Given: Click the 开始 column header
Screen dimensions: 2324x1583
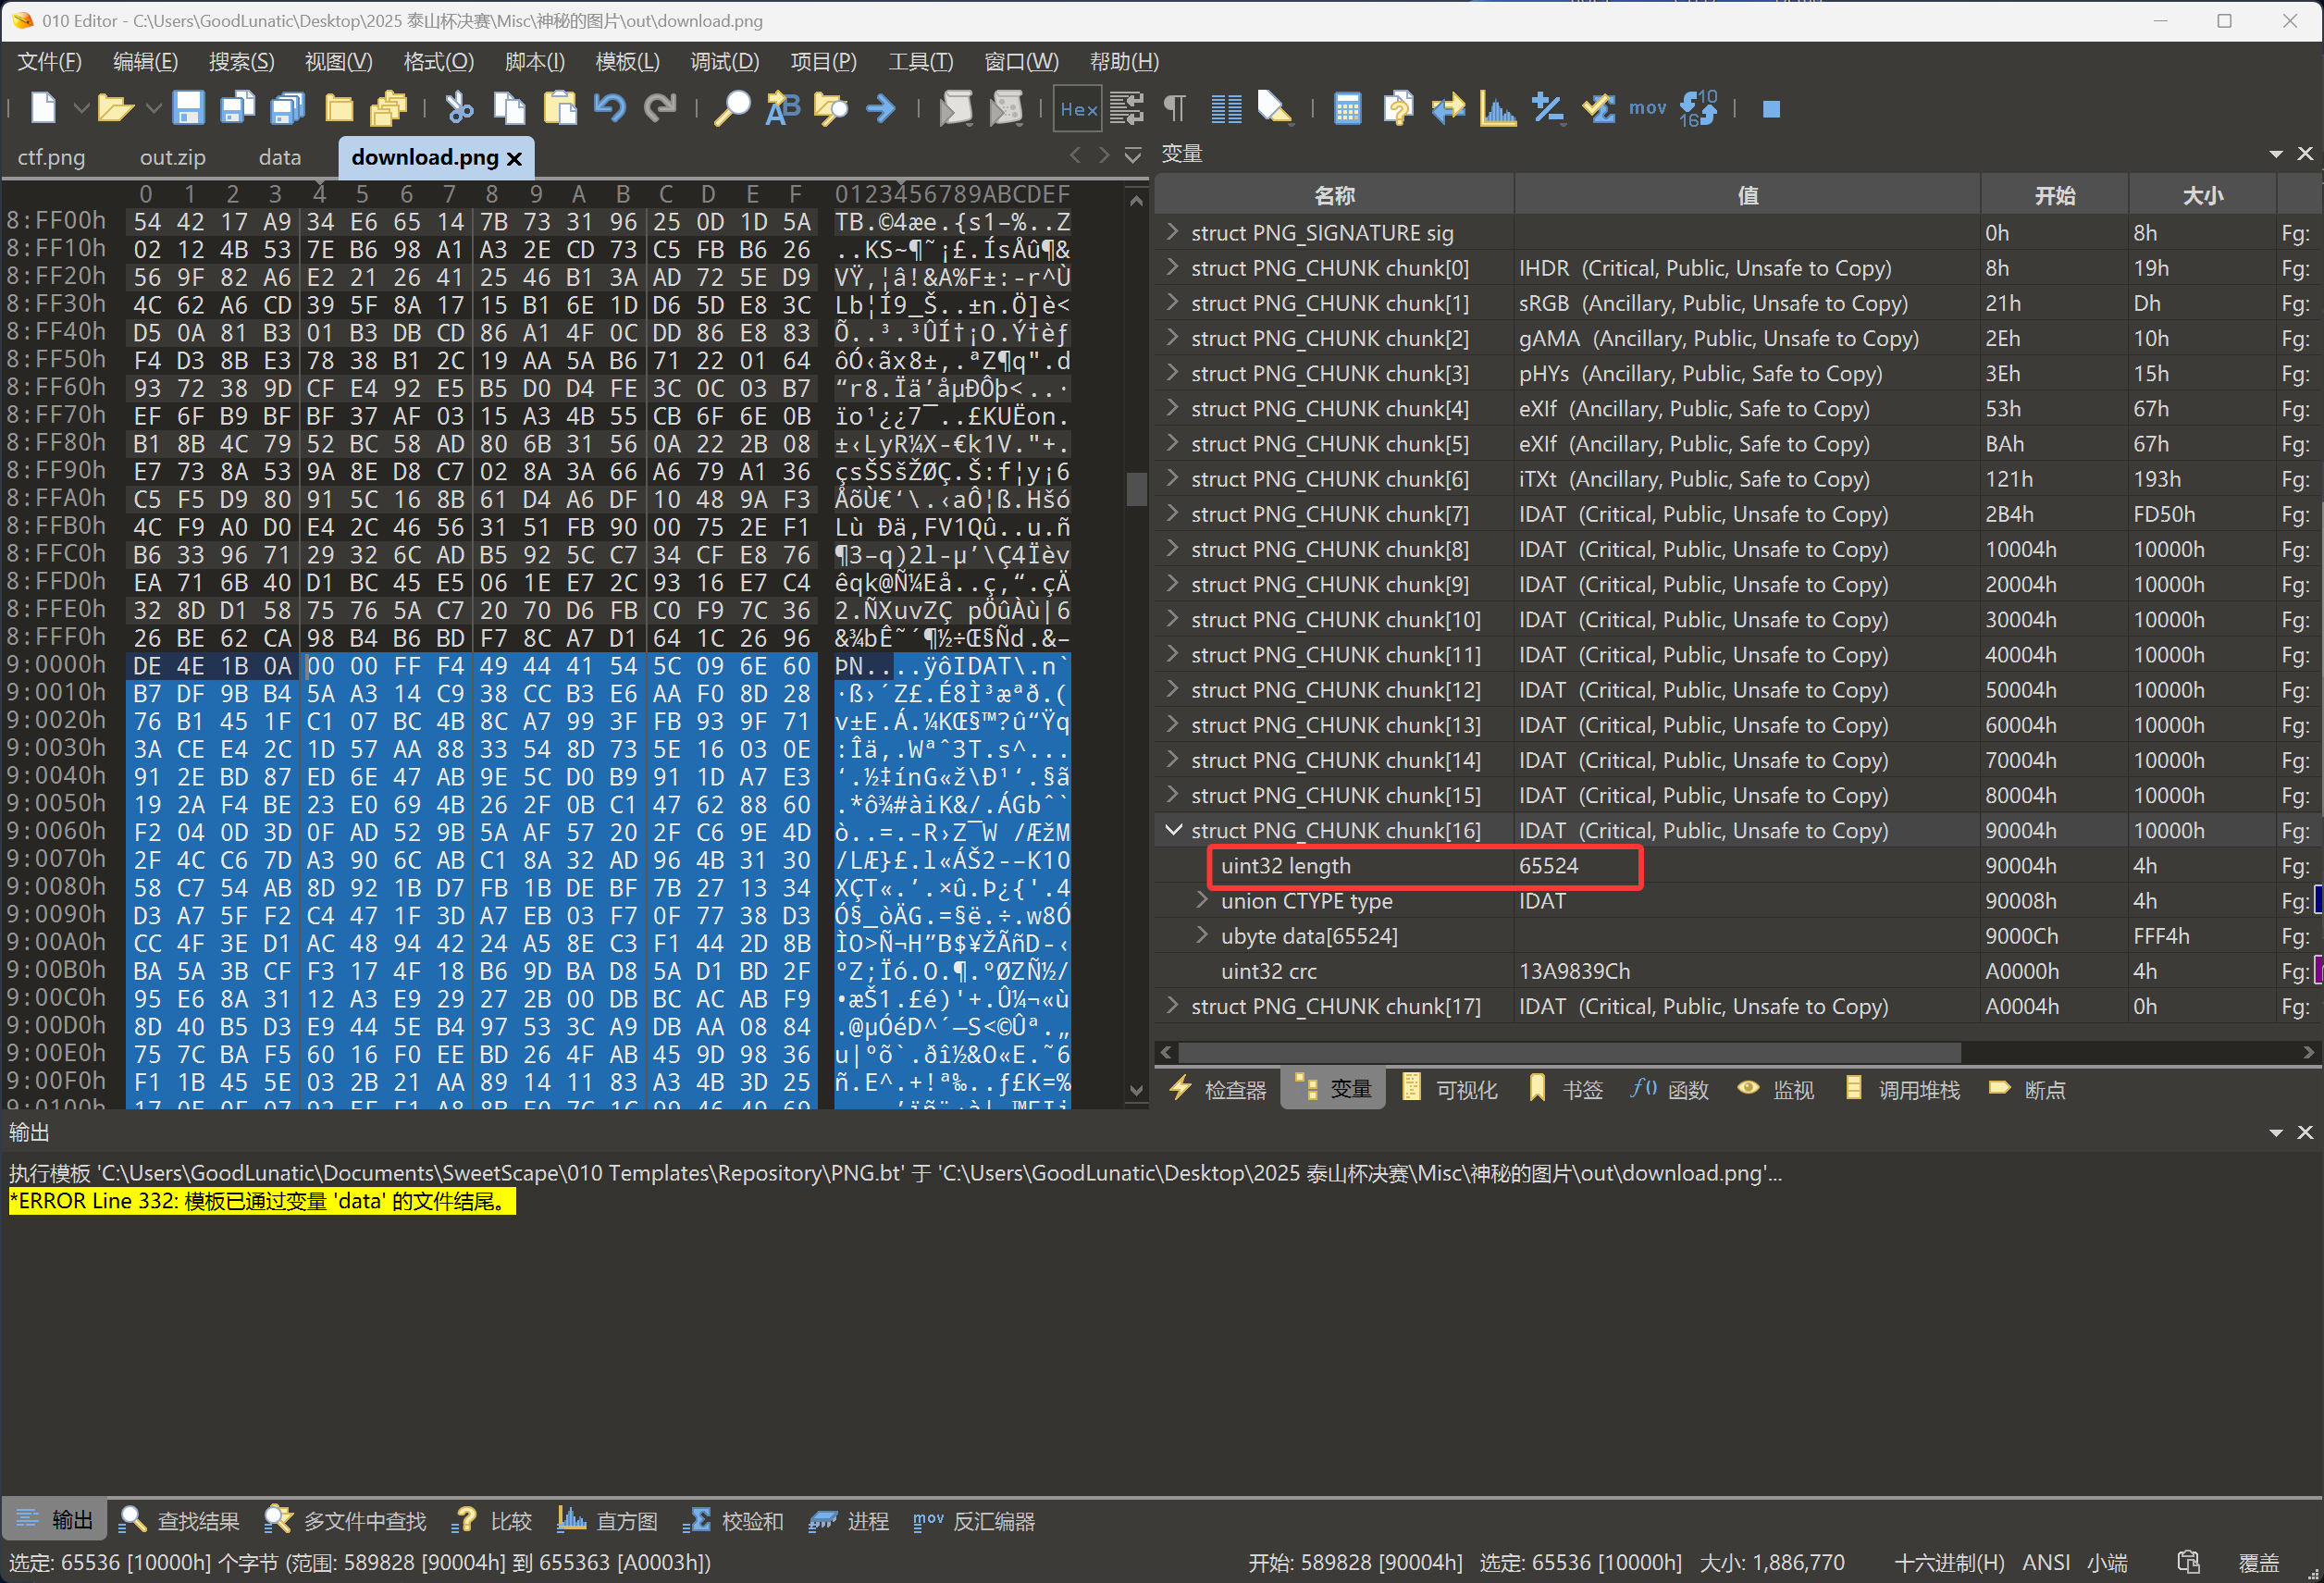Looking at the screenshot, I should pyautogui.click(x=2054, y=195).
